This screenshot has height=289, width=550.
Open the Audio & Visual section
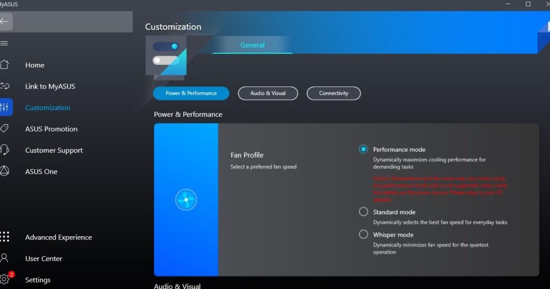[268, 93]
